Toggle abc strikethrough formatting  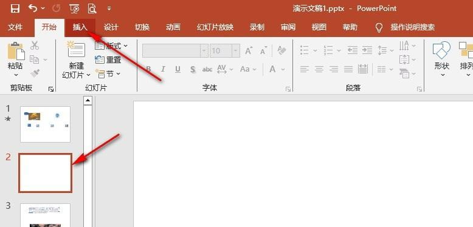click(x=207, y=70)
